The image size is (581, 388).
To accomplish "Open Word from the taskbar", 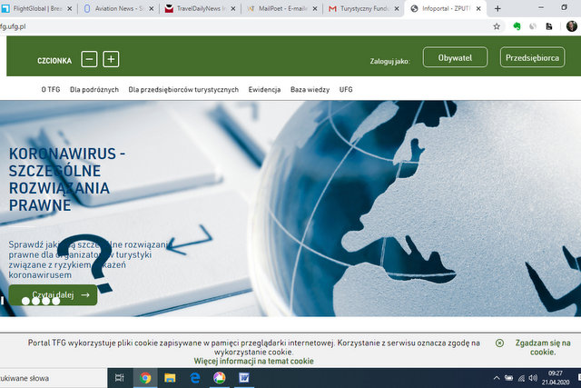I will click(243, 377).
